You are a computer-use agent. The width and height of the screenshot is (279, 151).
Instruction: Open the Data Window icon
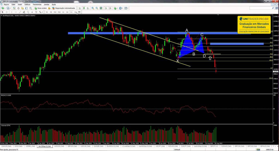pos(18,8)
